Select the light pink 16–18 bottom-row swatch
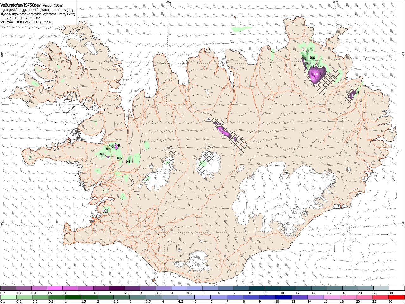Viewport: 405px width, 304px height. [x=332, y=297]
